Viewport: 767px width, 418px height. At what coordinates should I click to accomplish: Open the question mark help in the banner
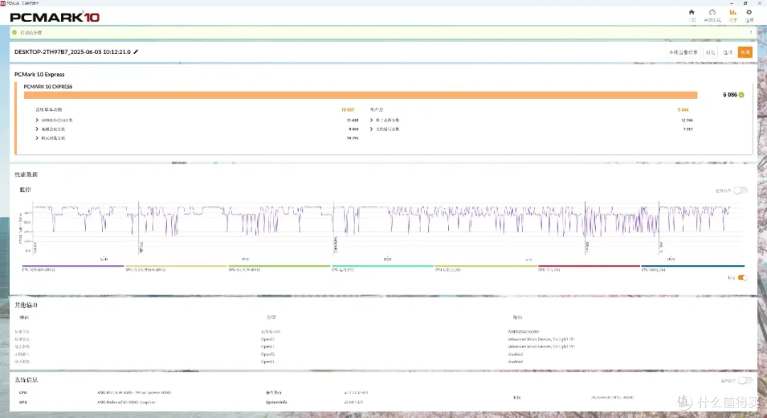751,33
